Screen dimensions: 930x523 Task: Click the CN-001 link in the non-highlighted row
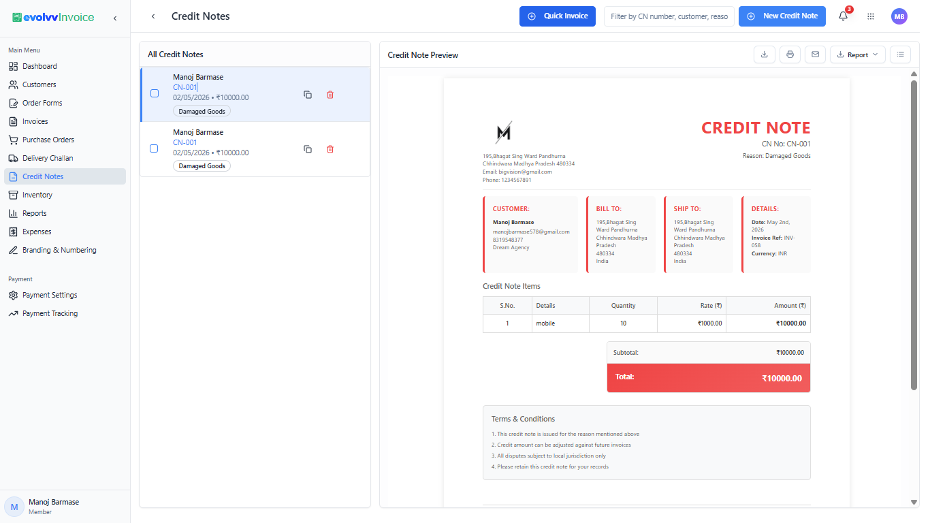tap(185, 142)
